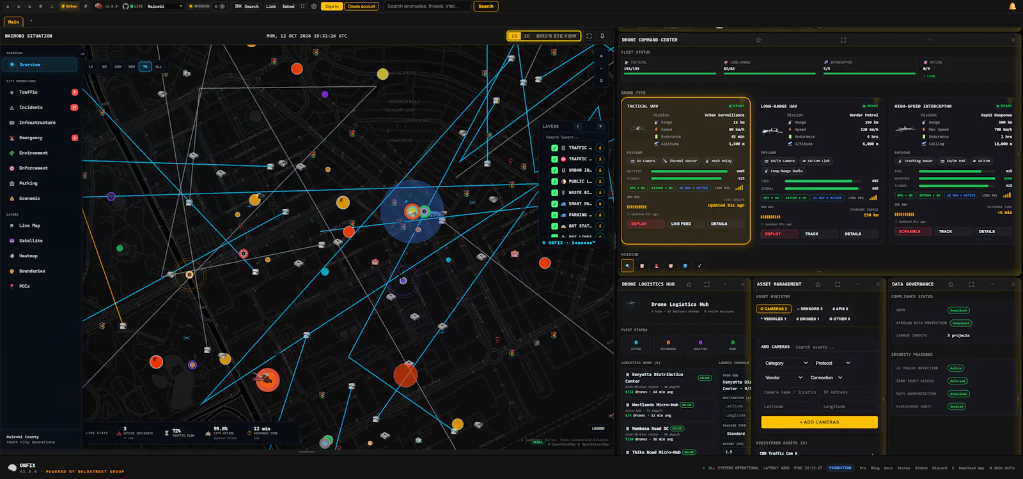Uncheck the Urban Infrastructure layer checkbox
Viewport: 1023px width, 479px height.
click(x=554, y=171)
